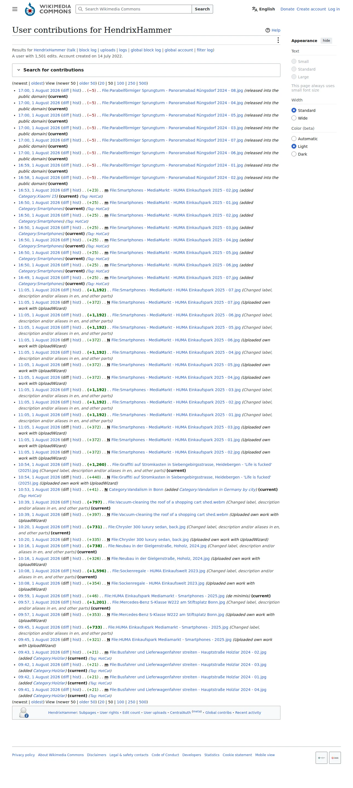The image size is (353, 788).
Task: Select Standard width option
Action: [x=294, y=110]
